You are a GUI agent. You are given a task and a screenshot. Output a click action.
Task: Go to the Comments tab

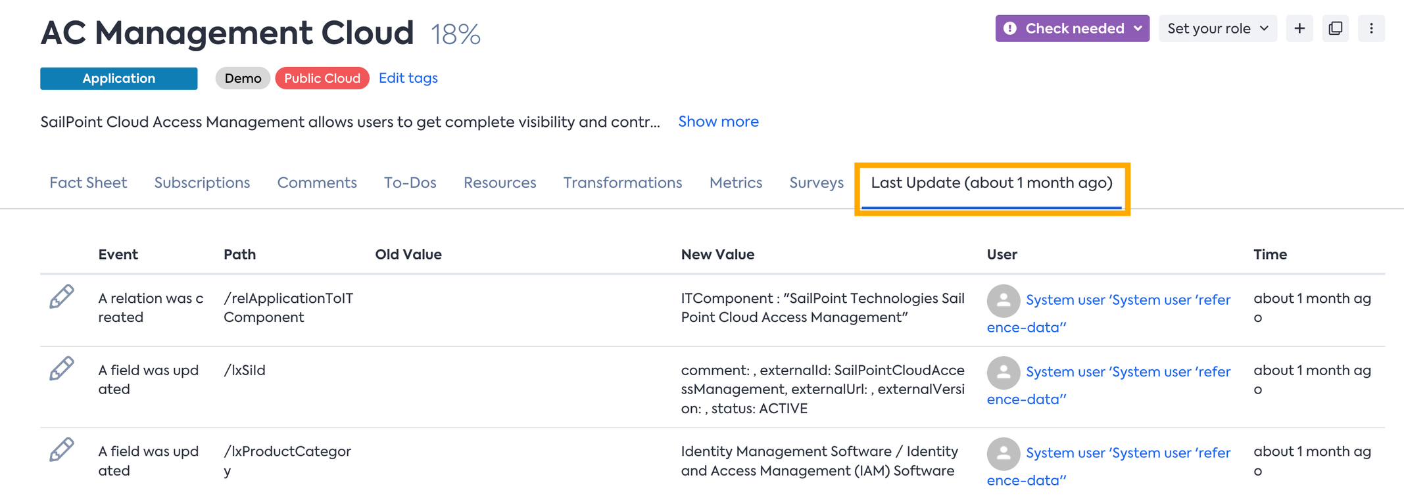click(x=317, y=183)
